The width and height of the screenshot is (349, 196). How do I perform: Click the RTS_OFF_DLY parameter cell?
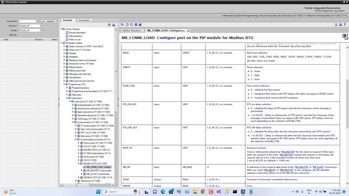coord(137,135)
